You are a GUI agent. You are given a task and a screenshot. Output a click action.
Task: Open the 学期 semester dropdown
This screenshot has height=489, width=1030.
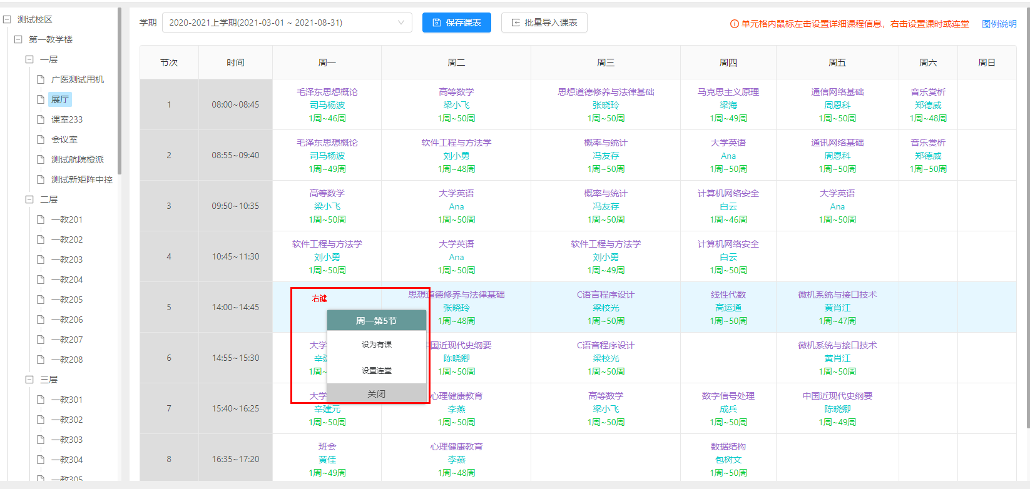click(x=287, y=23)
